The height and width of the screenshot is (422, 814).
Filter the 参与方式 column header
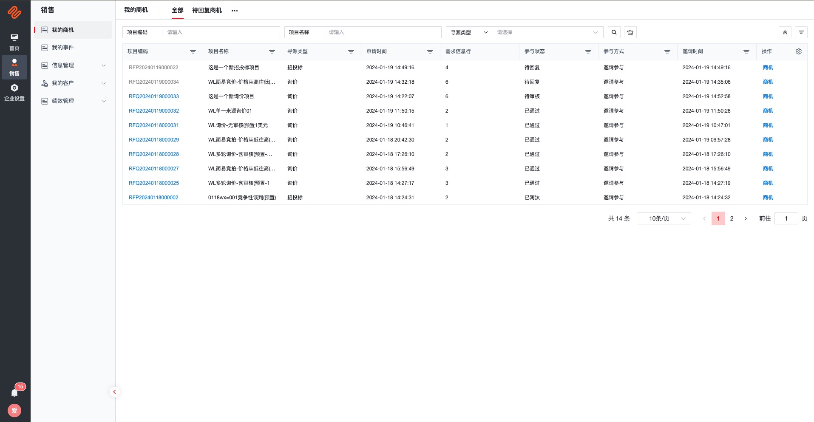pyautogui.click(x=667, y=51)
